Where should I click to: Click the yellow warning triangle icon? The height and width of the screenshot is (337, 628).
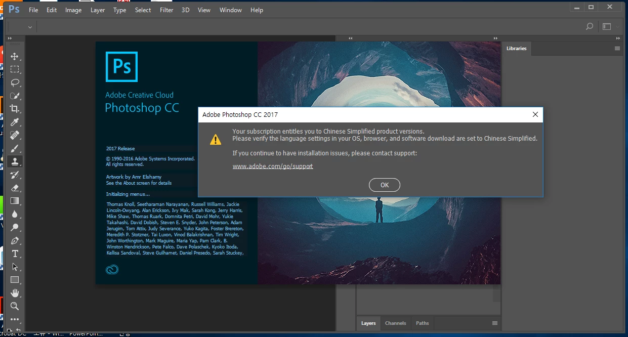click(216, 139)
